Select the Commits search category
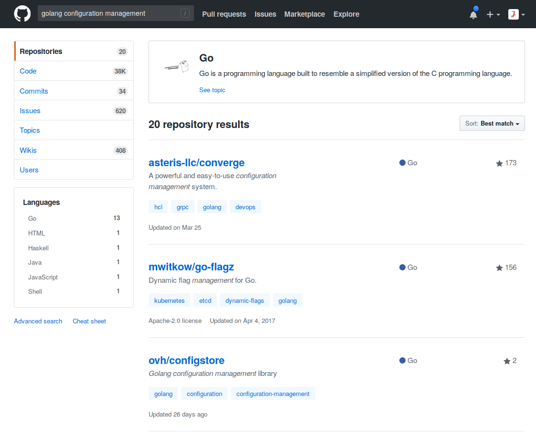 point(74,91)
